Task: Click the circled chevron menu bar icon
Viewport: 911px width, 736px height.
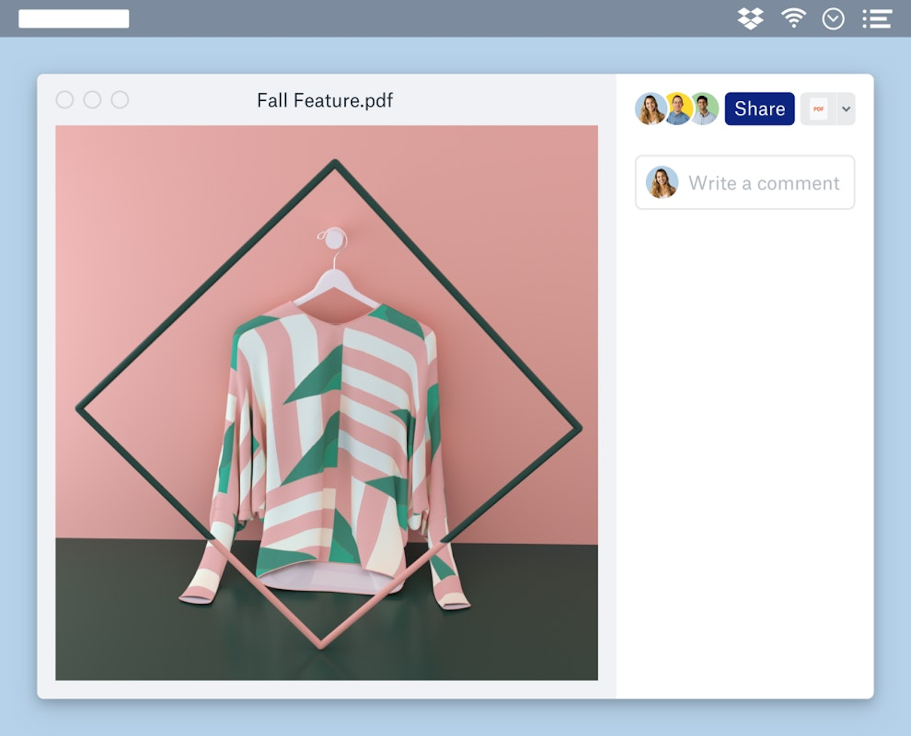Action: 833,19
